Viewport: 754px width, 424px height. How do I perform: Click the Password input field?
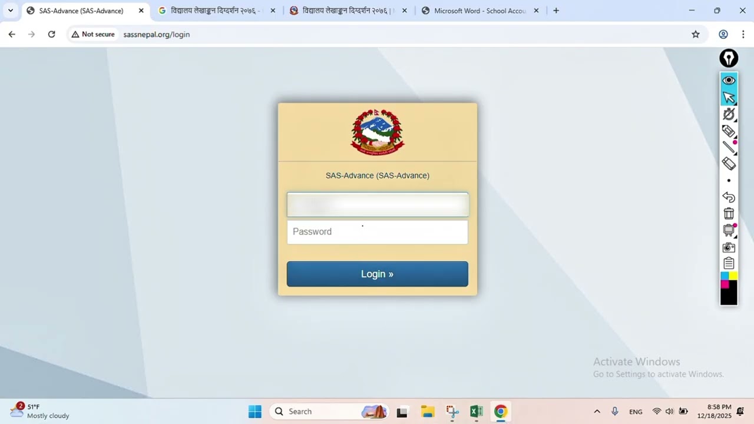[378, 231]
